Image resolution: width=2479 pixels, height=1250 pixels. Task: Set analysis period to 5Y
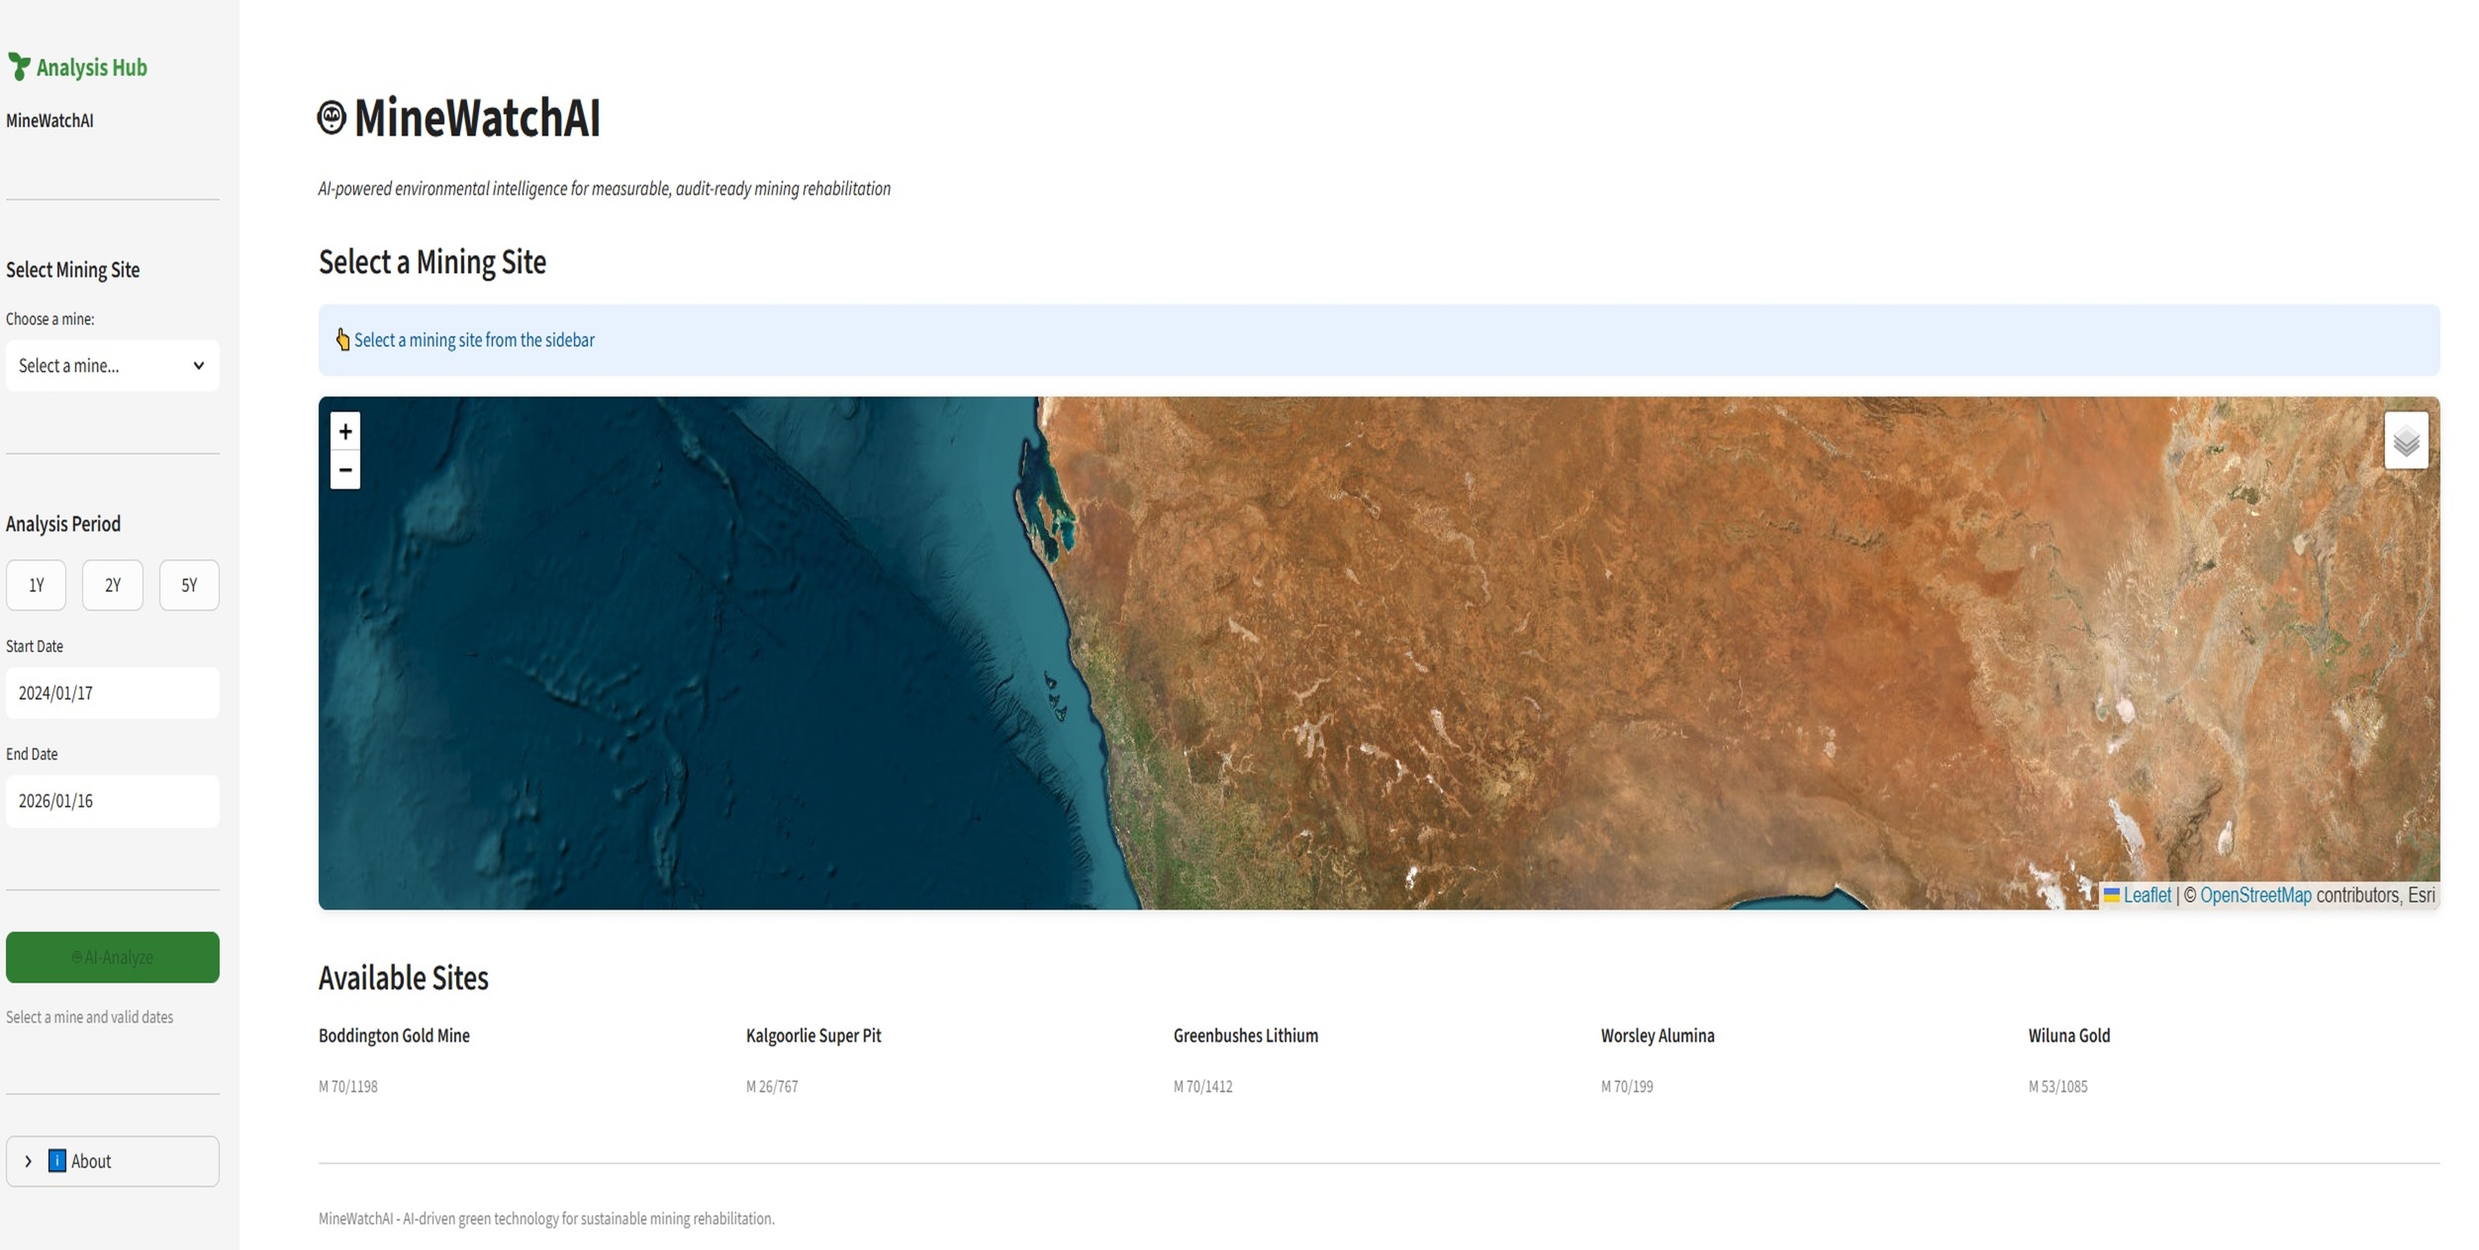coord(189,585)
